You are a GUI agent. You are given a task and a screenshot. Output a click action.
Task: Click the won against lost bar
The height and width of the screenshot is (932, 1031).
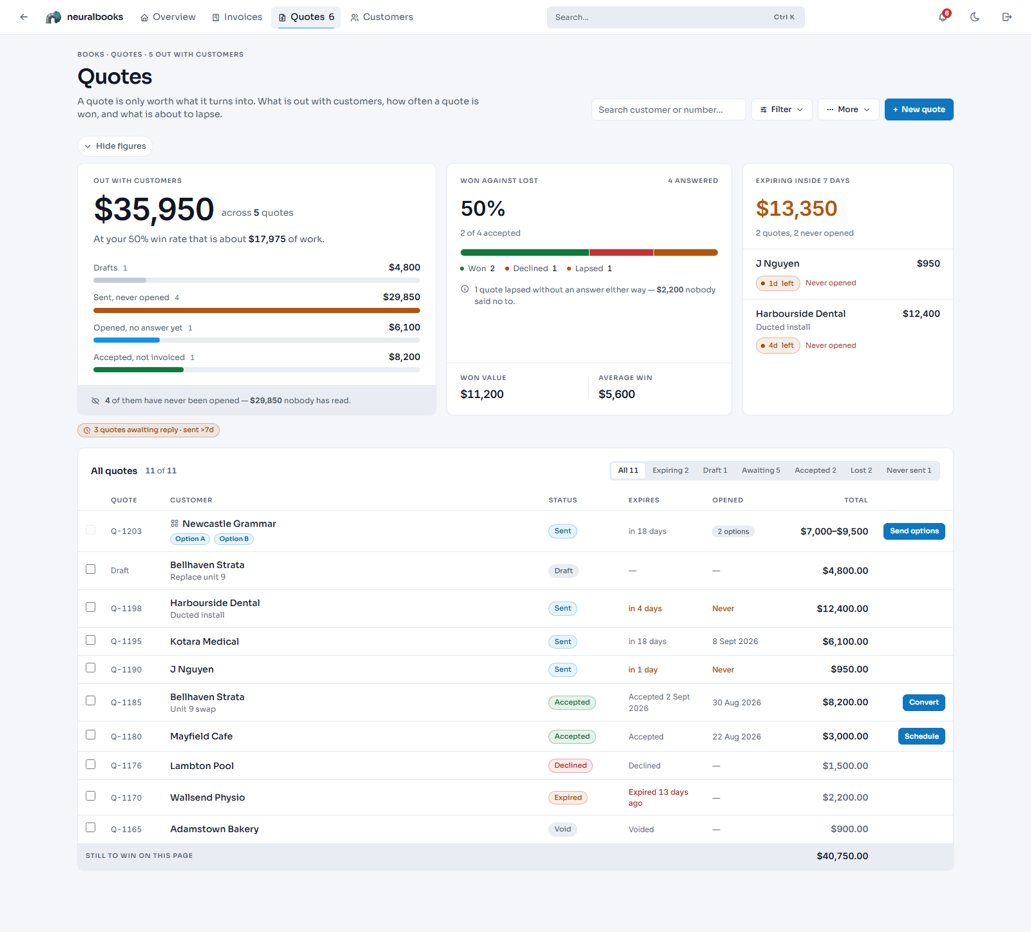pyautogui.click(x=589, y=252)
